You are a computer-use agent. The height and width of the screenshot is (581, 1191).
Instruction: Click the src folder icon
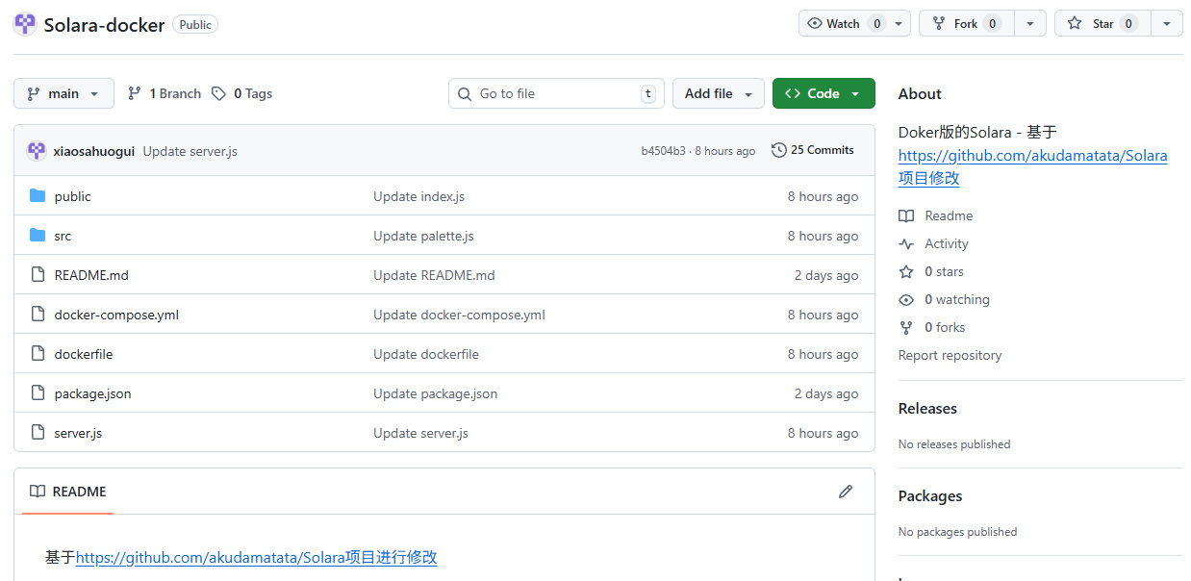pos(38,236)
